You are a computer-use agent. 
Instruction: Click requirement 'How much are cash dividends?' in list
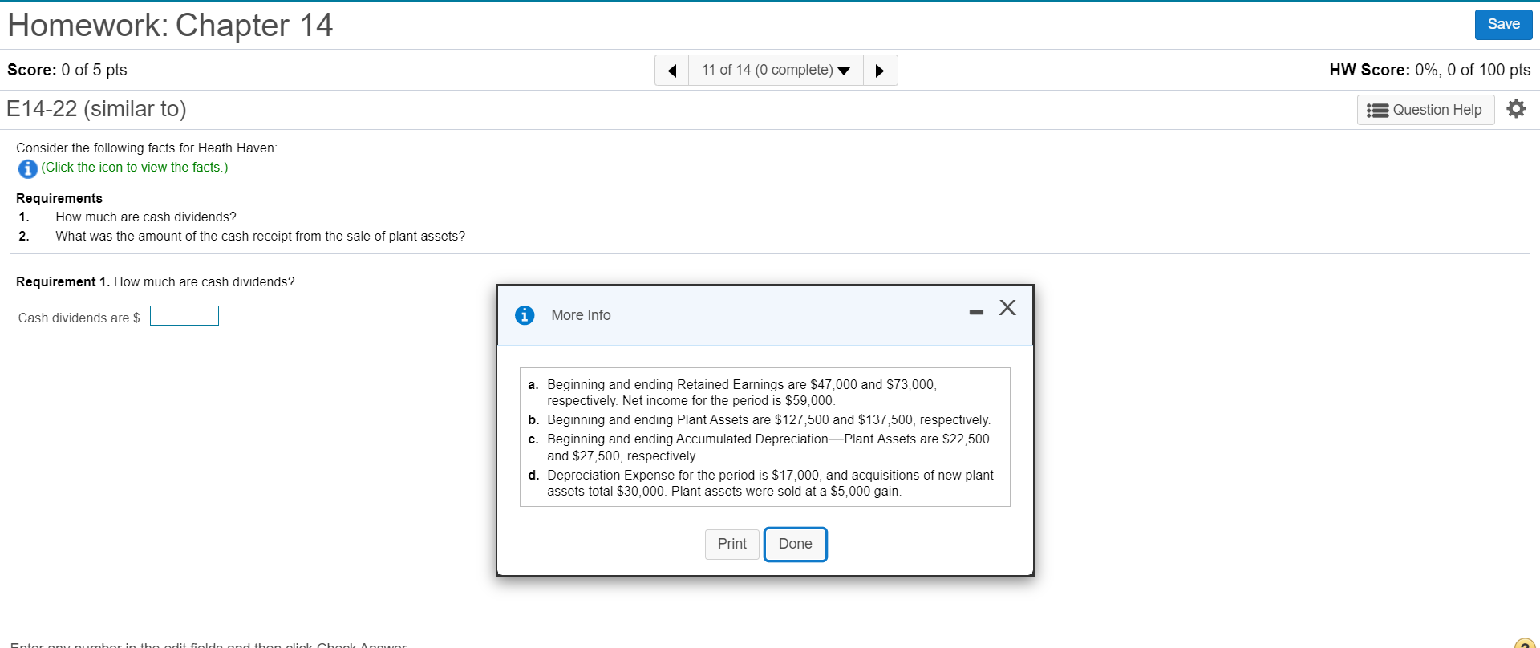[146, 217]
